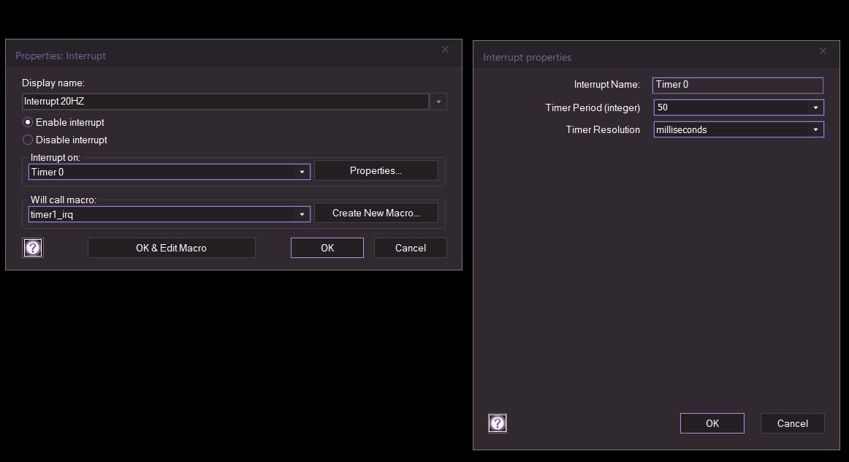The width and height of the screenshot is (849, 462).
Task: Click help icon in Interrupt properties dialog
Action: [x=498, y=423]
